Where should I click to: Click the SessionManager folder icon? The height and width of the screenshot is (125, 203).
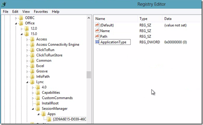(x=38, y=109)
